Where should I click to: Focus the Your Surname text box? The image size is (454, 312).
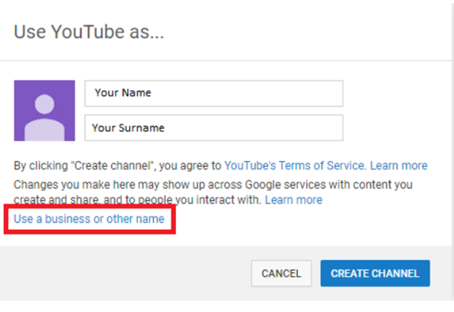214,127
